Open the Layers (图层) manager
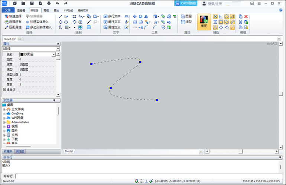This screenshot has height=185, width=286. click(x=186, y=17)
